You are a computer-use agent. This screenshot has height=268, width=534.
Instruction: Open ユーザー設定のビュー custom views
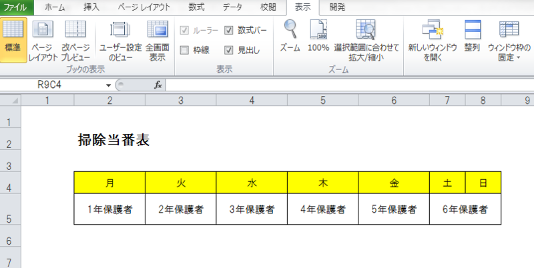(120, 40)
